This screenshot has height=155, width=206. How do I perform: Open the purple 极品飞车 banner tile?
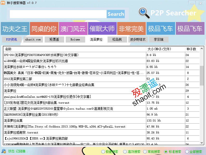(x=190, y=29)
